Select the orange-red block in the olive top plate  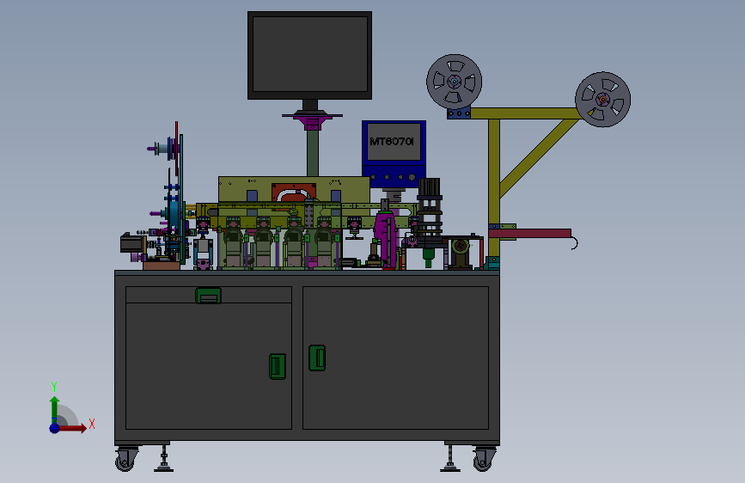point(294,193)
